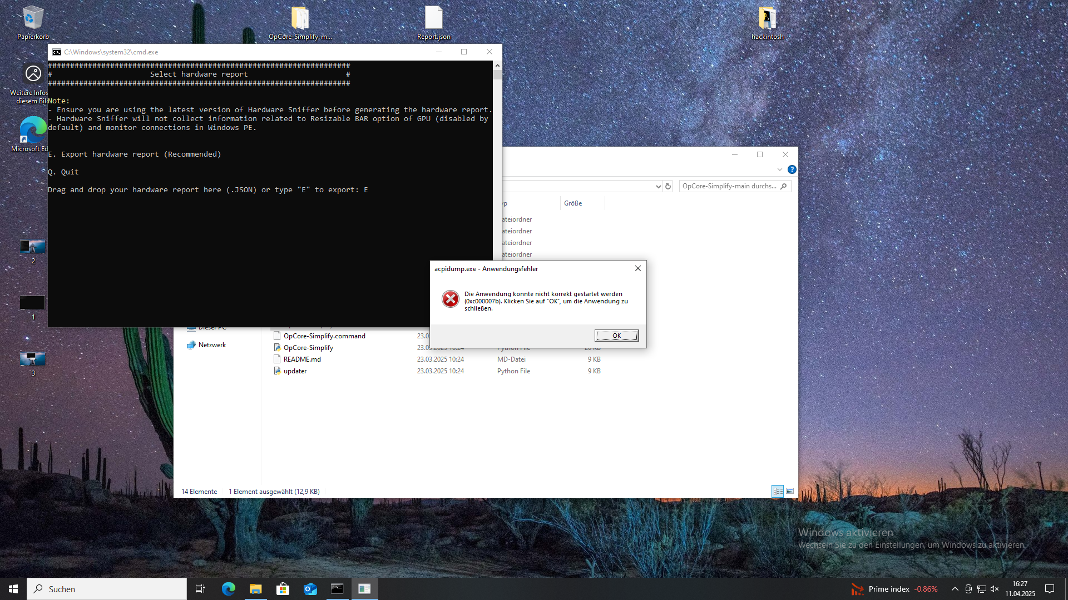
Task: Show hidden system tray icons
Action: [955, 589]
